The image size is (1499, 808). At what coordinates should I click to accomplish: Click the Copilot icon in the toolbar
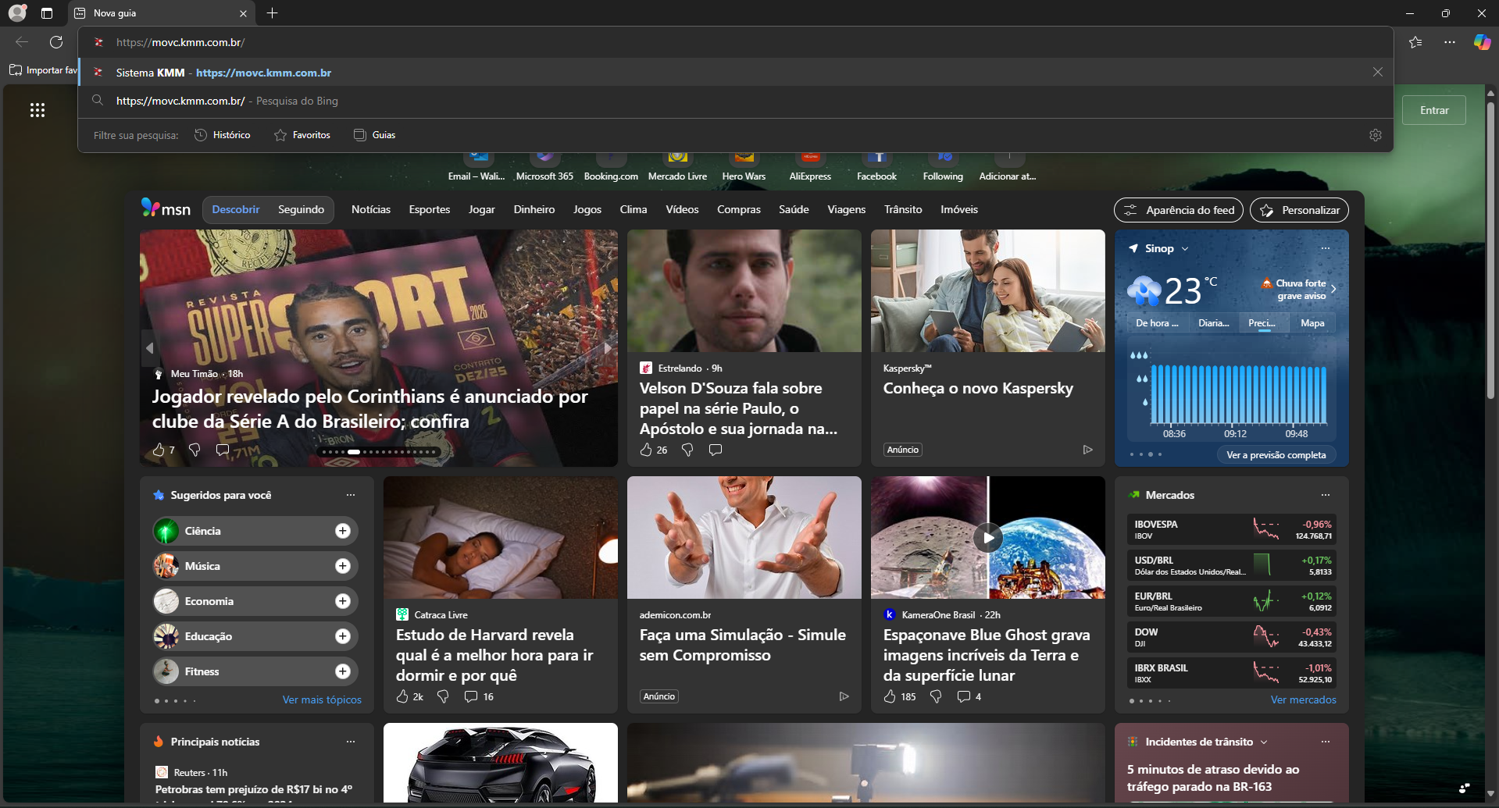(1481, 42)
